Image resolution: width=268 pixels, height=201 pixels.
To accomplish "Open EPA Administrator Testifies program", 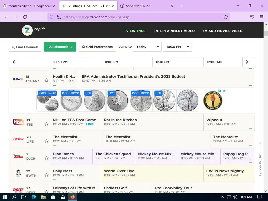I will point(167,79).
